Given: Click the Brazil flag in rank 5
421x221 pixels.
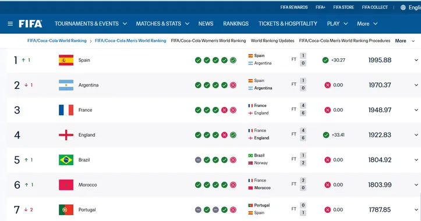Looking at the screenshot, I should point(66,160).
